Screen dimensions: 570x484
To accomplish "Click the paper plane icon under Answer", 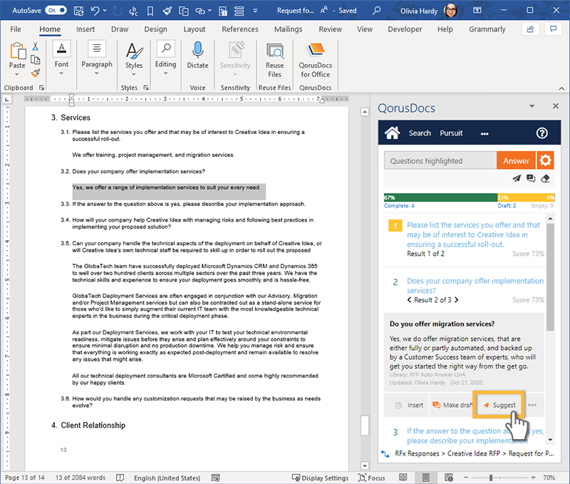I will pos(517,178).
